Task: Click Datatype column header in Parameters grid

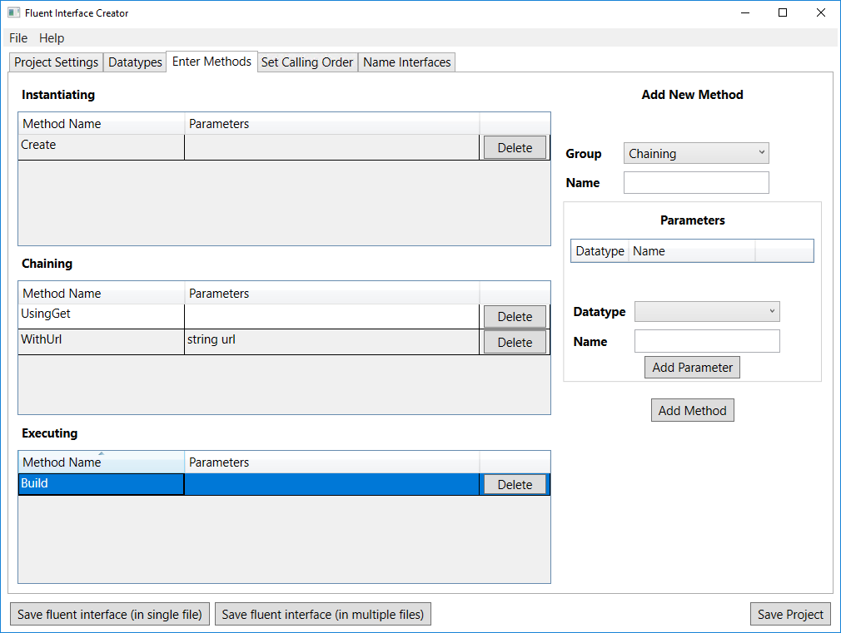Action: click(x=600, y=251)
